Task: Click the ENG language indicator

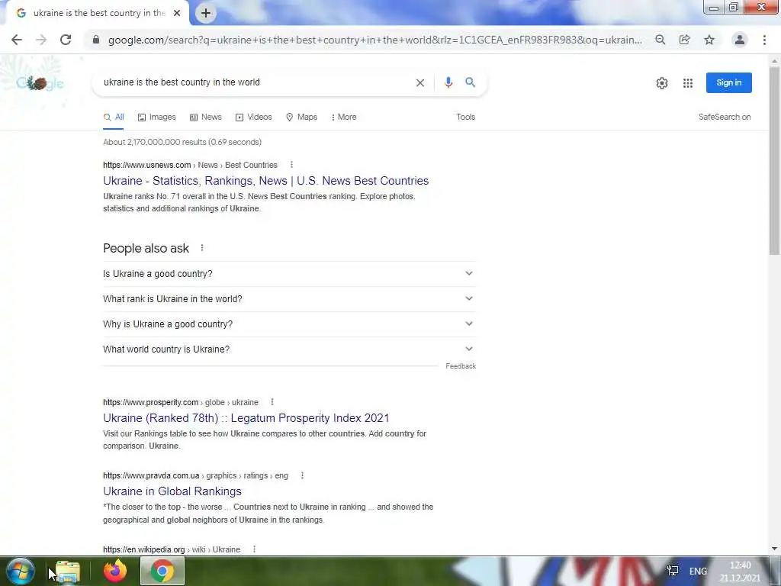Action: click(x=698, y=571)
